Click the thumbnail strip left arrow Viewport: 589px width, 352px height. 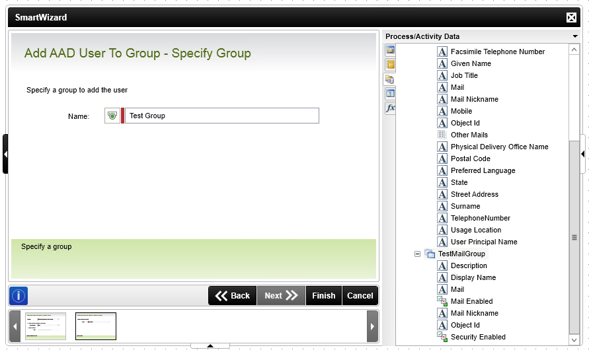(x=15, y=326)
